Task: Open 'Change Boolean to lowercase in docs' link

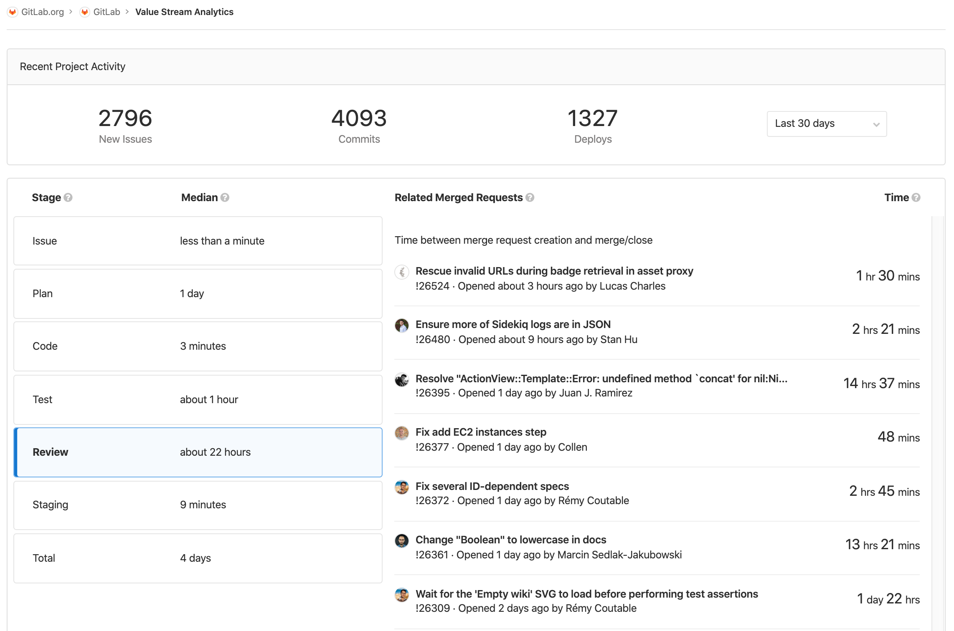Action: [511, 540]
